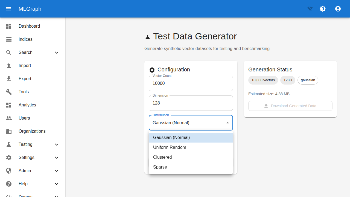
Task: Choose Clustered from the distribution list
Action: tap(162, 157)
